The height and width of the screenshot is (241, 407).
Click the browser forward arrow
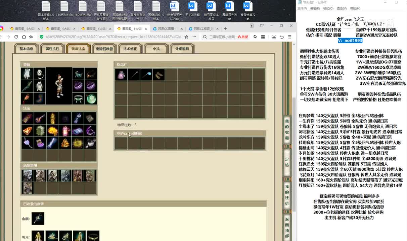8,37
